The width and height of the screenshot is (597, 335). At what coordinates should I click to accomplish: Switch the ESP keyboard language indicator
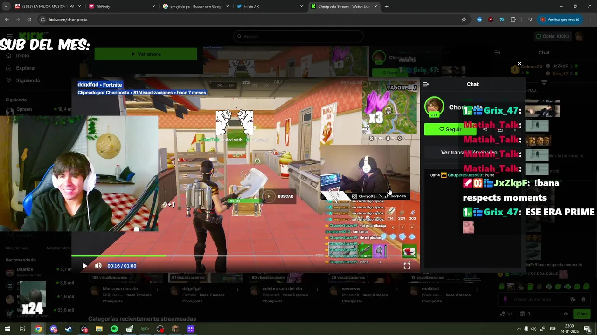pyautogui.click(x=553, y=329)
